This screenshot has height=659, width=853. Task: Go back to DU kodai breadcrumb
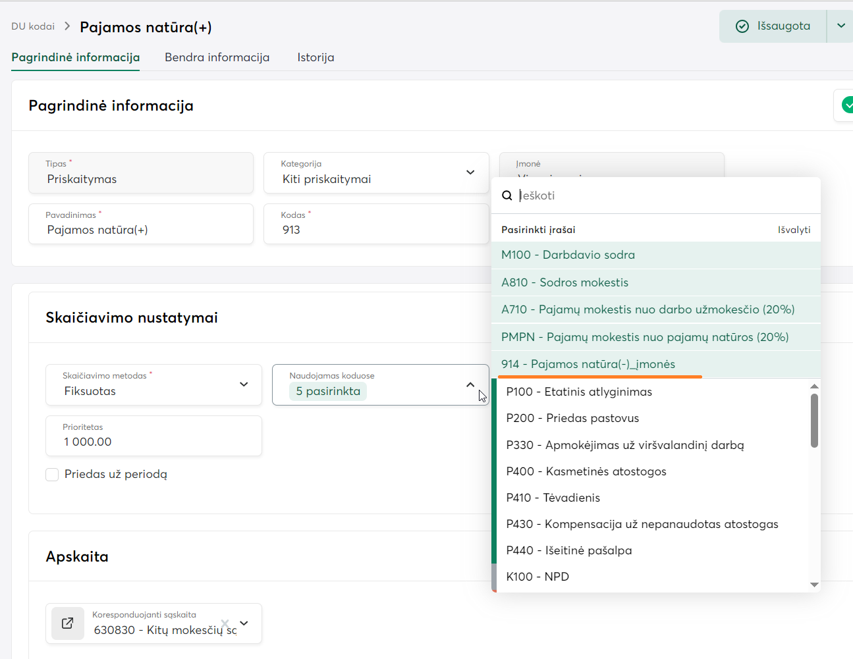coord(33,26)
